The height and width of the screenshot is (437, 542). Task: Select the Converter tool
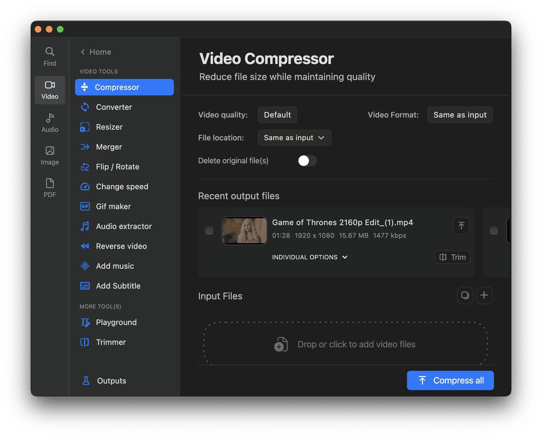tap(114, 107)
